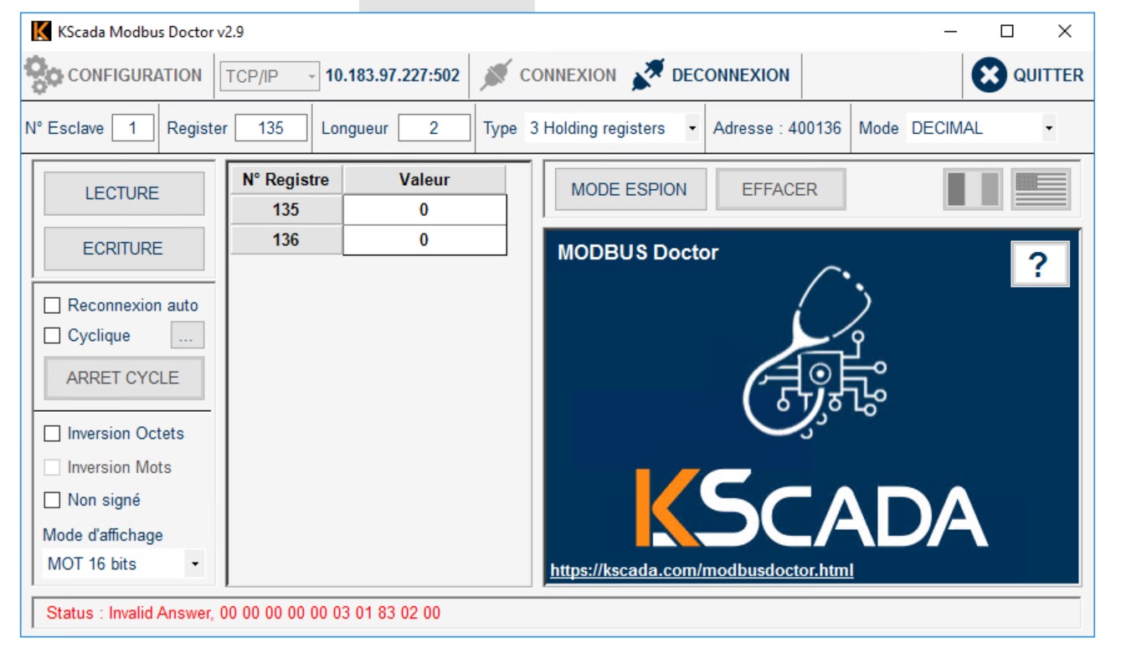The height and width of the screenshot is (648, 1121).
Task: Click the Invalid Answer status message
Action: coord(243,613)
